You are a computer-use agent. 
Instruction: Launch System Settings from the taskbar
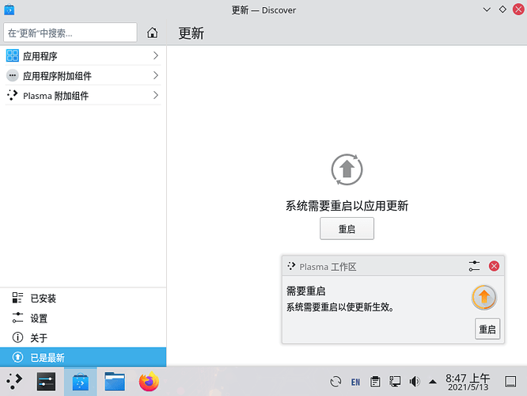46,382
